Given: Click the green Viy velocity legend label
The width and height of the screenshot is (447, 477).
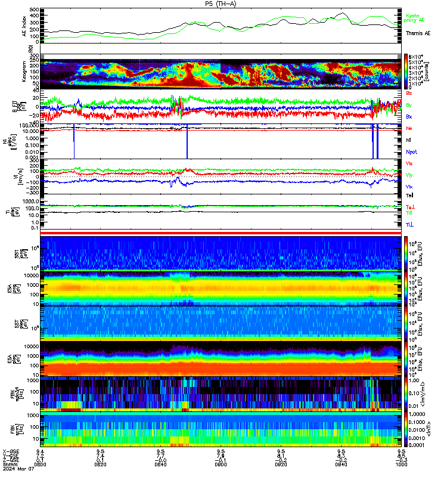Looking at the screenshot, I should pyautogui.click(x=409, y=175).
